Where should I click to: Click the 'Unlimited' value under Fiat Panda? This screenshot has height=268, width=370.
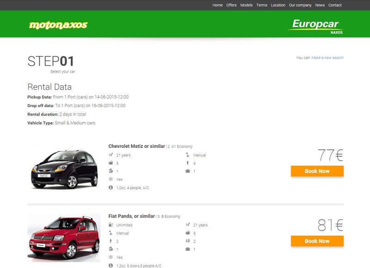pyautogui.click(x=124, y=225)
